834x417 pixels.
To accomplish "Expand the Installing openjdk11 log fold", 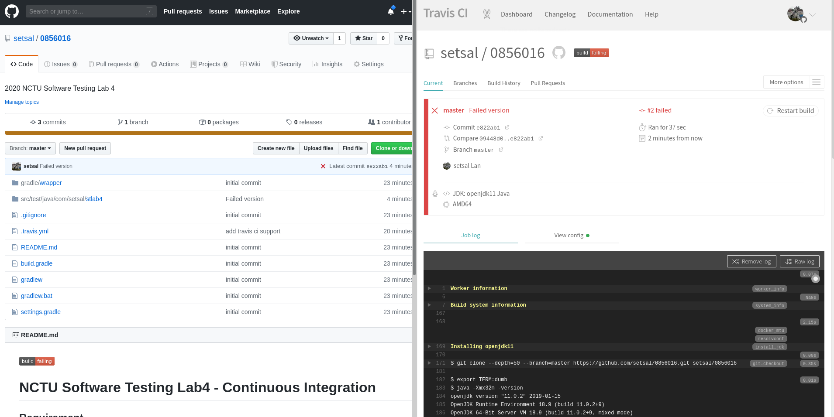I will pos(429,346).
